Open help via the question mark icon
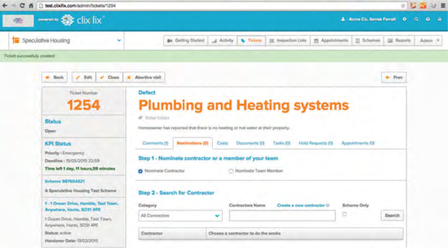 coord(428,20)
